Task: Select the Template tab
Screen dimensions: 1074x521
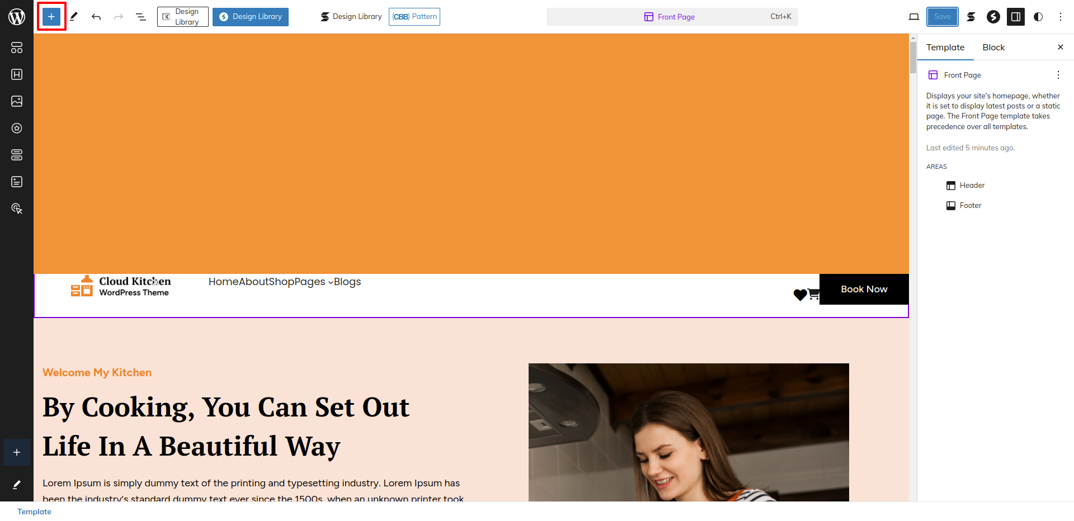Action: 945,48
